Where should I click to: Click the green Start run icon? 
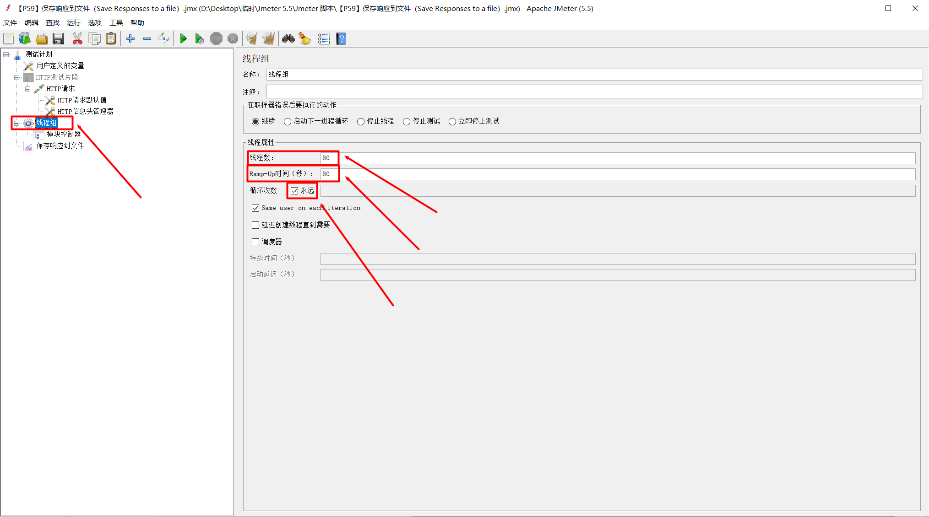183,39
